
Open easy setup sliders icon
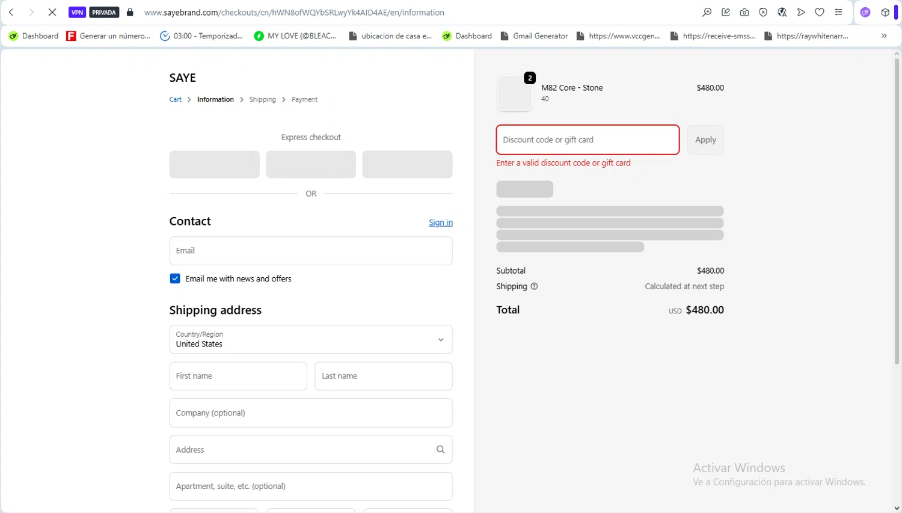838,12
